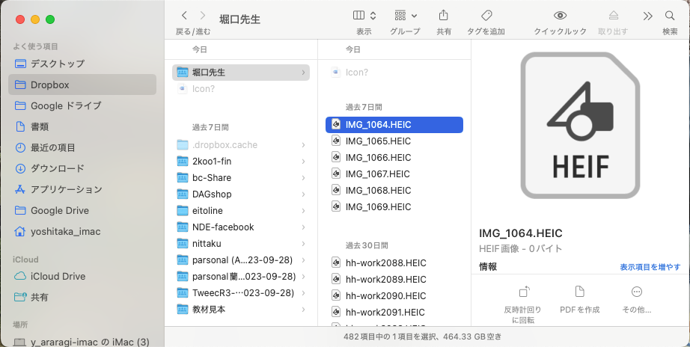Viewport: 690px width, 347px height.
Task: Select y_araragi-imac の iMac (3) location
Action: click(82, 342)
